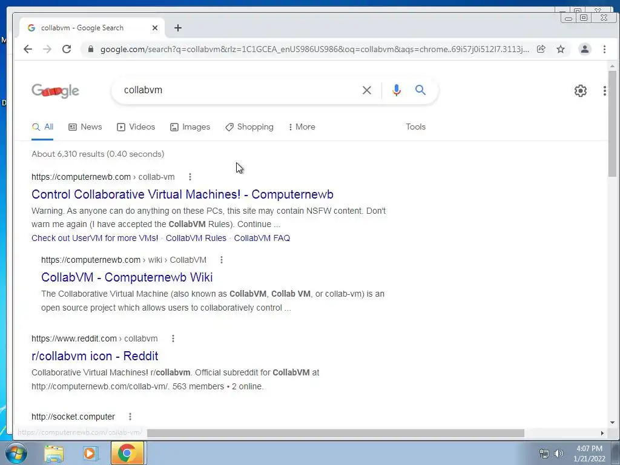Click the horizontal scroll right arrow
Image resolution: width=620 pixels, height=465 pixels.
tap(602, 434)
